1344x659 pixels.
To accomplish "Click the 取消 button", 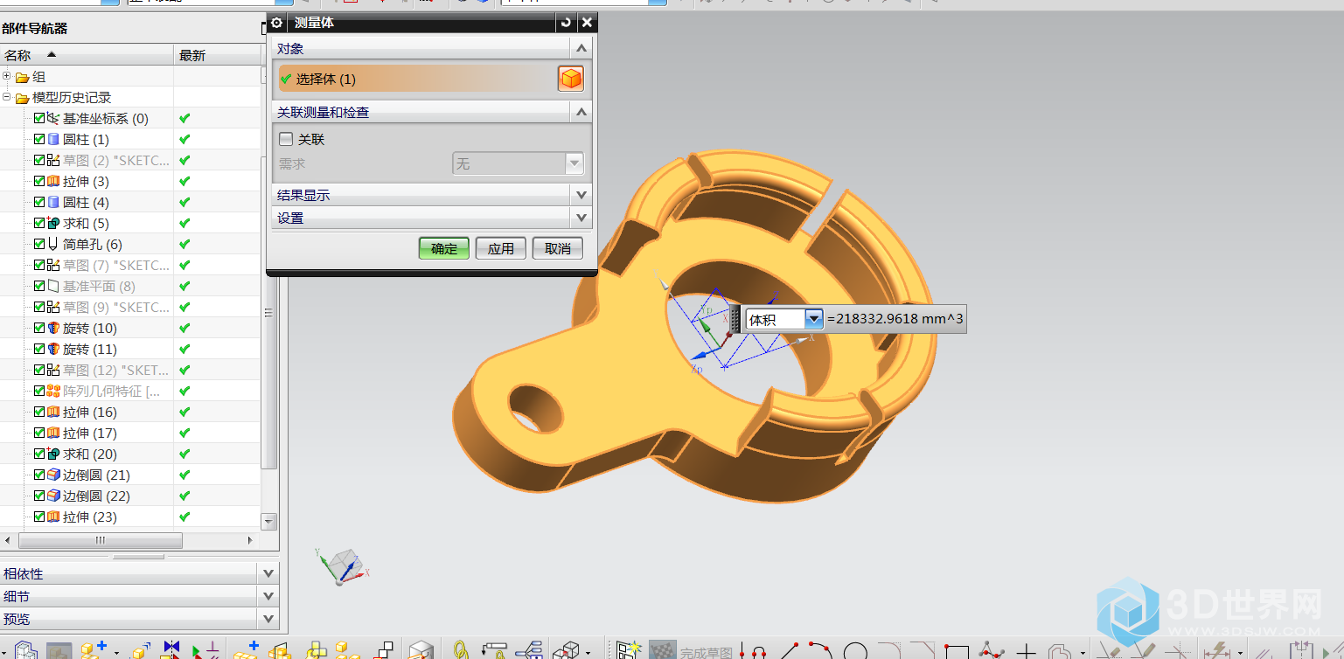I will (x=558, y=248).
